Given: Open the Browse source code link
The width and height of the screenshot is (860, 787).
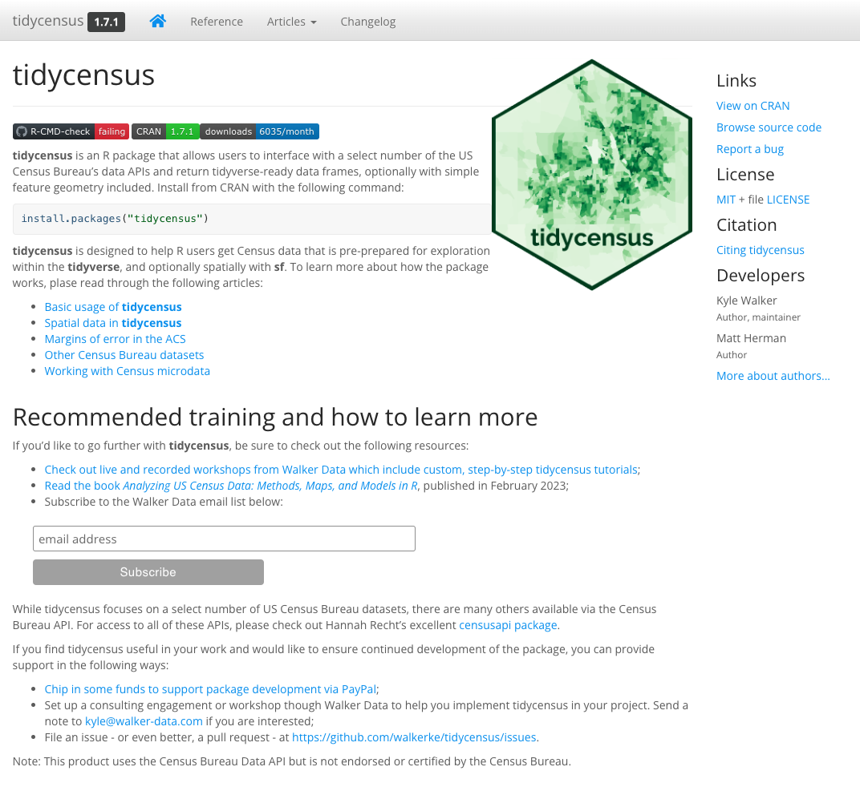Looking at the screenshot, I should [x=769, y=127].
